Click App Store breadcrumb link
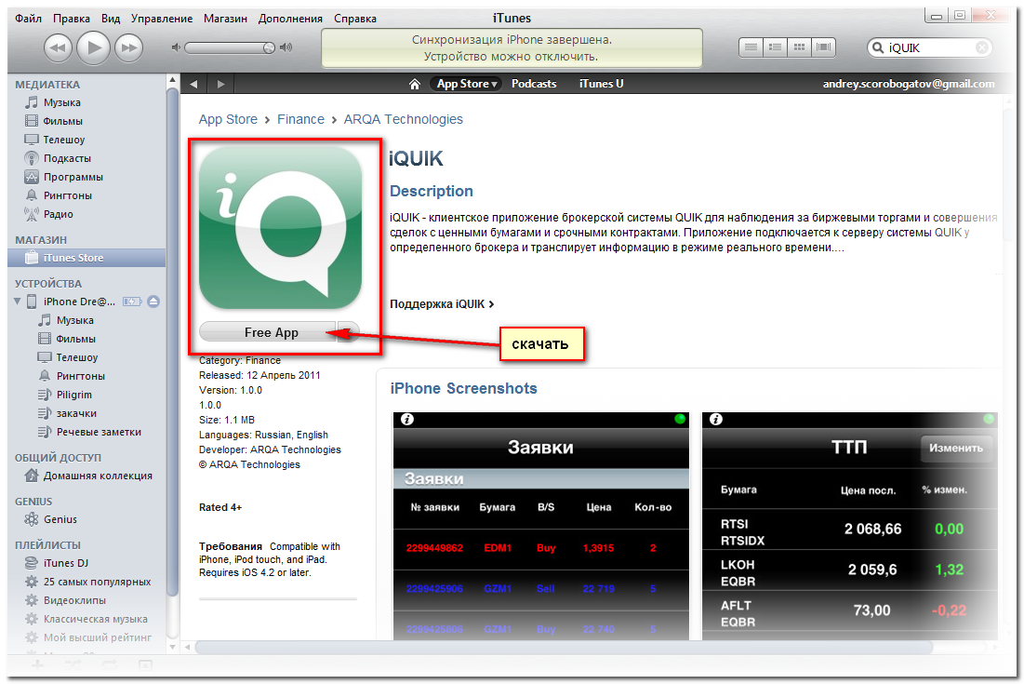Image resolution: width=1024 pixels, height=684 pixels. (228, 119)
